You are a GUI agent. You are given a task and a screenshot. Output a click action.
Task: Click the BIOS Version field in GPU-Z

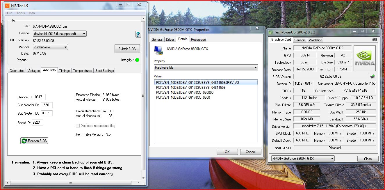[x=331, y=77]
